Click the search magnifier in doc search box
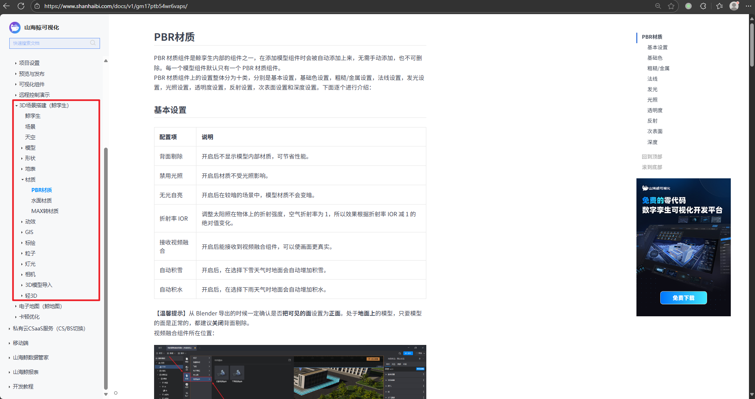This screenshot has width=755, height=399. pos(93,43)
